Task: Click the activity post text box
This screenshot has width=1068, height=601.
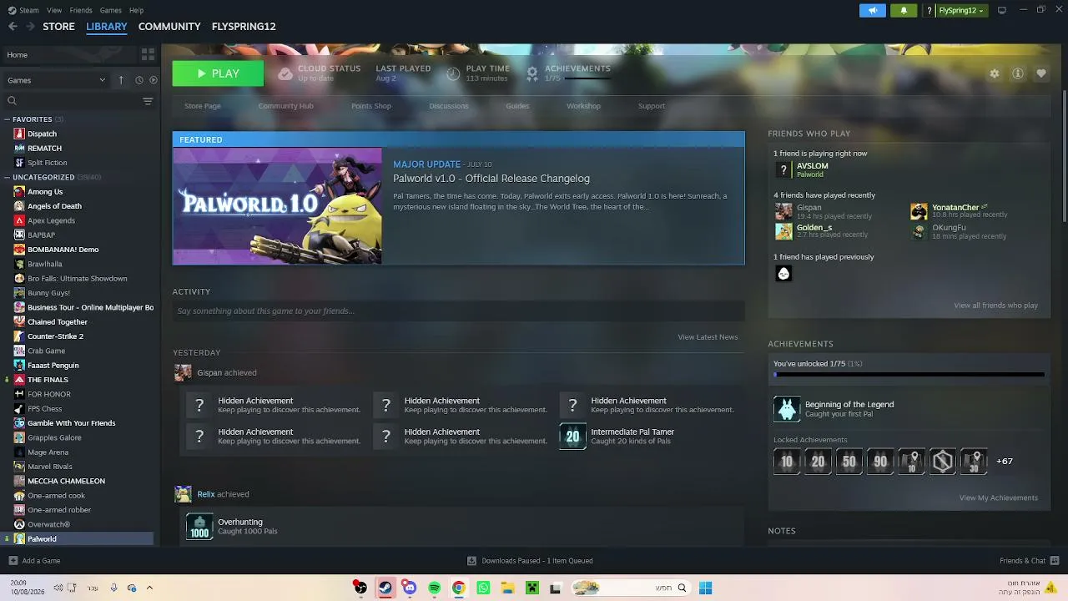Action: (x=459, y=311)
